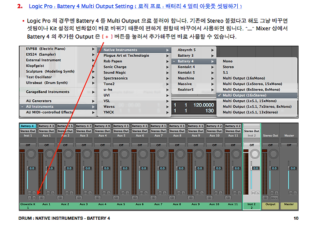Screen dimensions: 317x236
Task: Solo the Inst 2 channel
Action: pos(258,193)
